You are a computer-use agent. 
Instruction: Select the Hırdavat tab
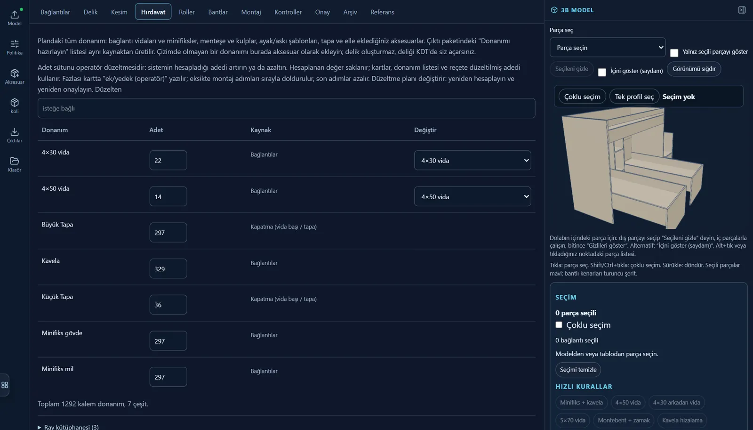[x=153, y=12]
